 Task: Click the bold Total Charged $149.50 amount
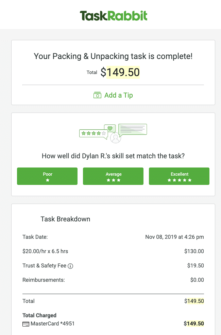click(194, 323)
